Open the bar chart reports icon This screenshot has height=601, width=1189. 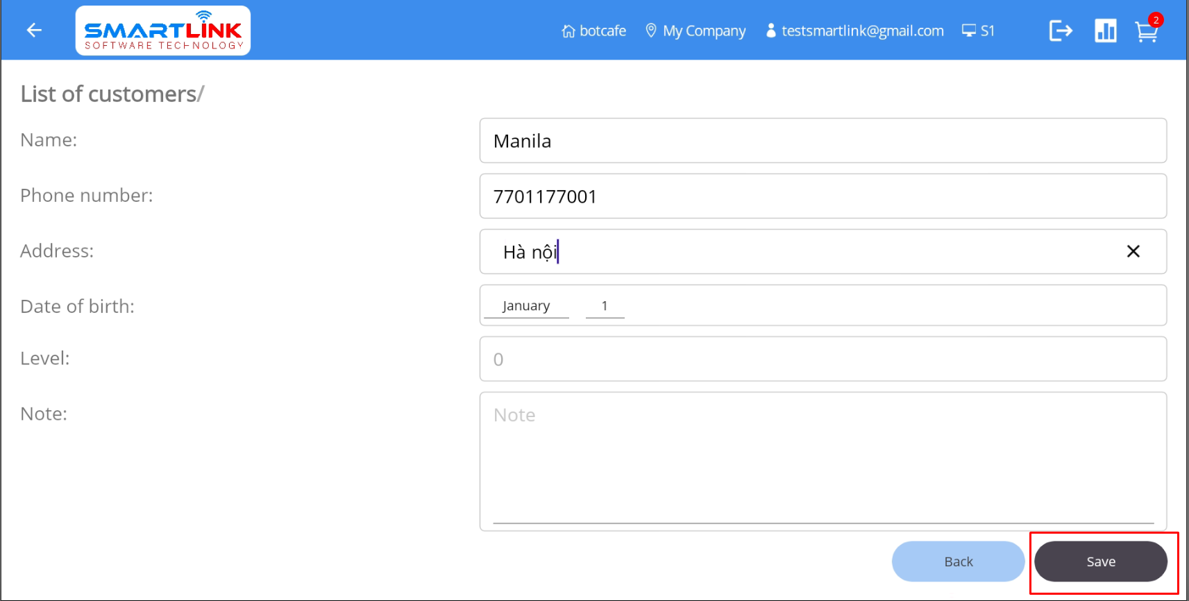(1105, 31)
